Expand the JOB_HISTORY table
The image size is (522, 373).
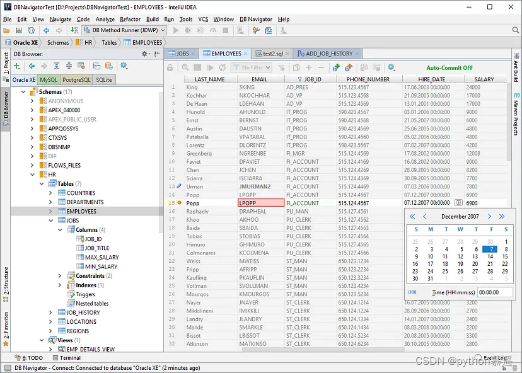click(x=50, y=313)
